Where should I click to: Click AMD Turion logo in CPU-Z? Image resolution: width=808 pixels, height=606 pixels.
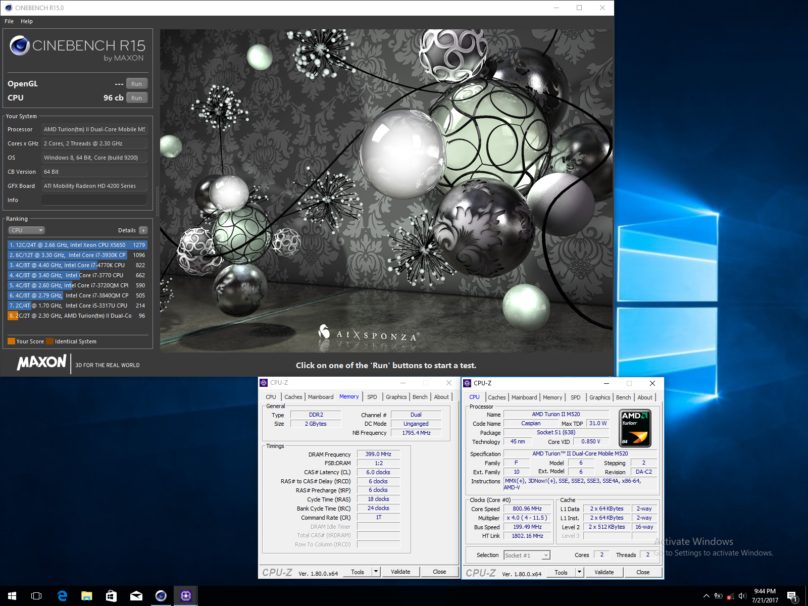[635, 428]
